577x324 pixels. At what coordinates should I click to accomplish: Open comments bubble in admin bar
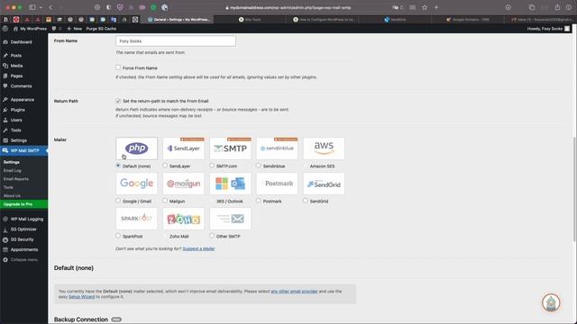54,28
